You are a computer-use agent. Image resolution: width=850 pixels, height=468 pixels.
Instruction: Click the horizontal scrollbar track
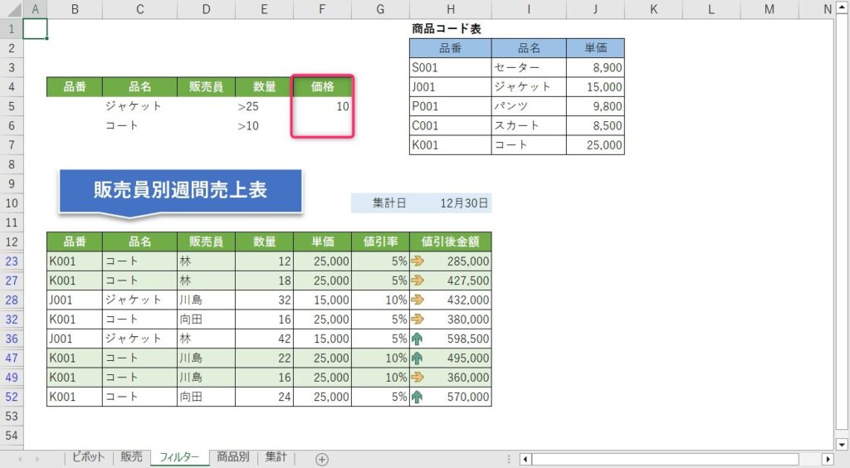tap(664, 459)
